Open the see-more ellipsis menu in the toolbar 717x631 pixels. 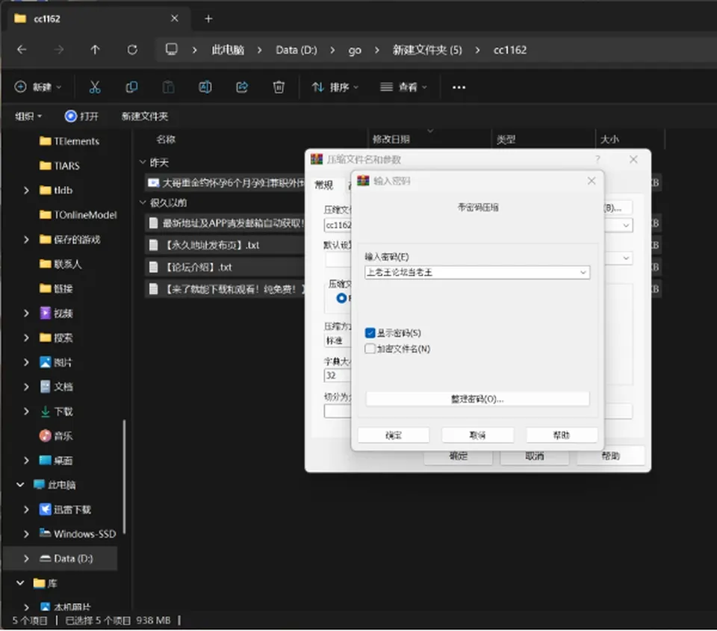pyautogui.click(x=459, y=87)
